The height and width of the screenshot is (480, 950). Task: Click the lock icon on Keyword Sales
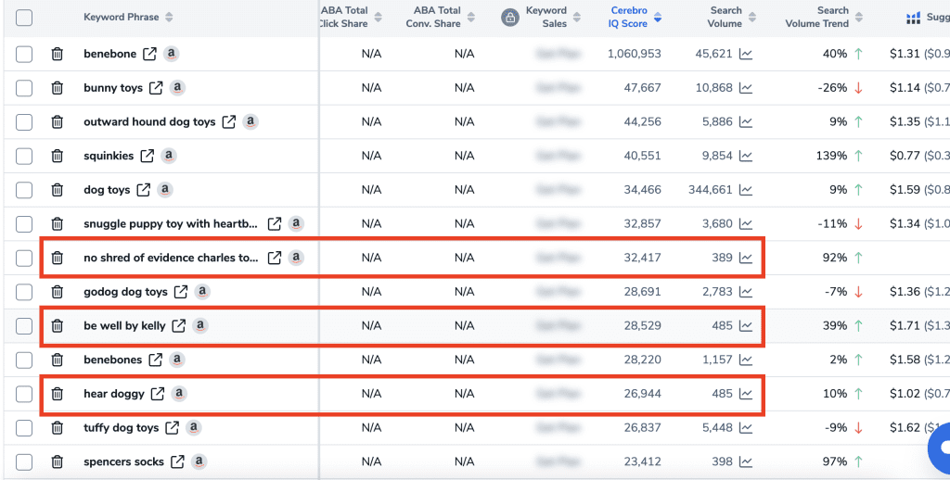510,18
